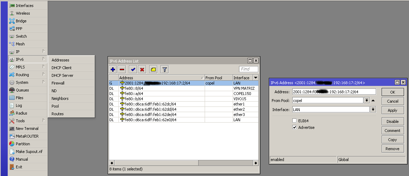Click the scroll right arrow in address list
Screen dimensions: 409x176
(255, 163)
